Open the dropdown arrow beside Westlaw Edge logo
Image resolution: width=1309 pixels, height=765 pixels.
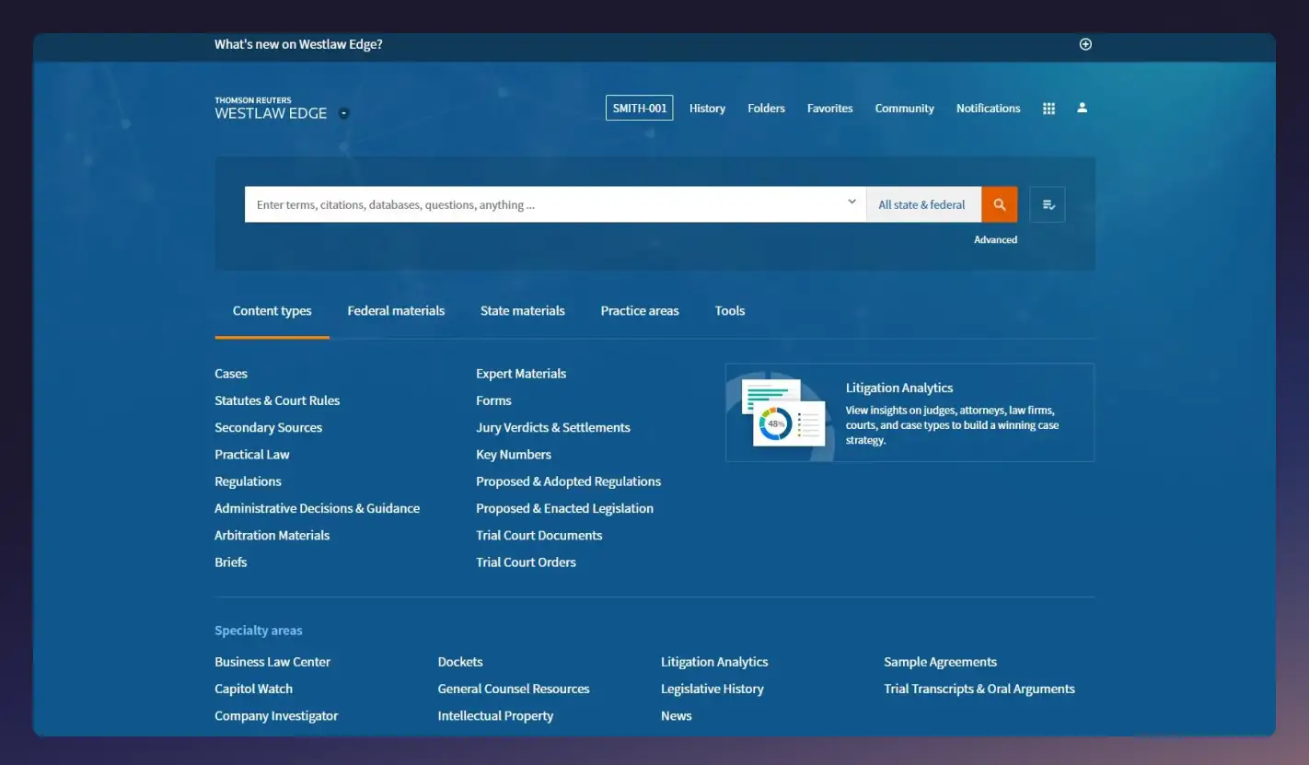pos(343,113)
